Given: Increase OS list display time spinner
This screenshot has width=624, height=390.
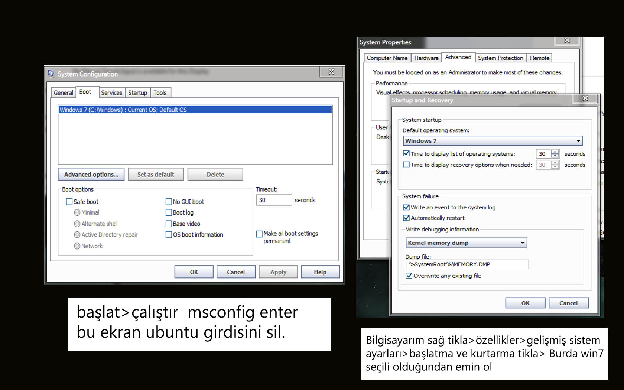Looking at the screenshot, I should tap(555, 152).
